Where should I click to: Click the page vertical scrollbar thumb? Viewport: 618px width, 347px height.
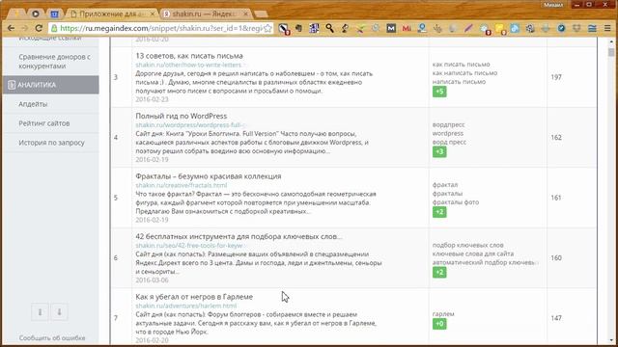[x=611, y=52]
